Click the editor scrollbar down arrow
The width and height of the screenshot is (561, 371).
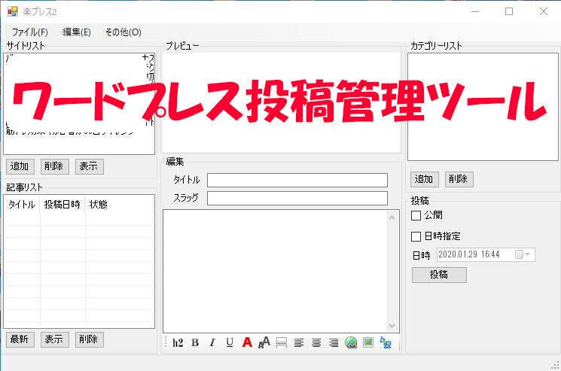[x=392, y=326]
